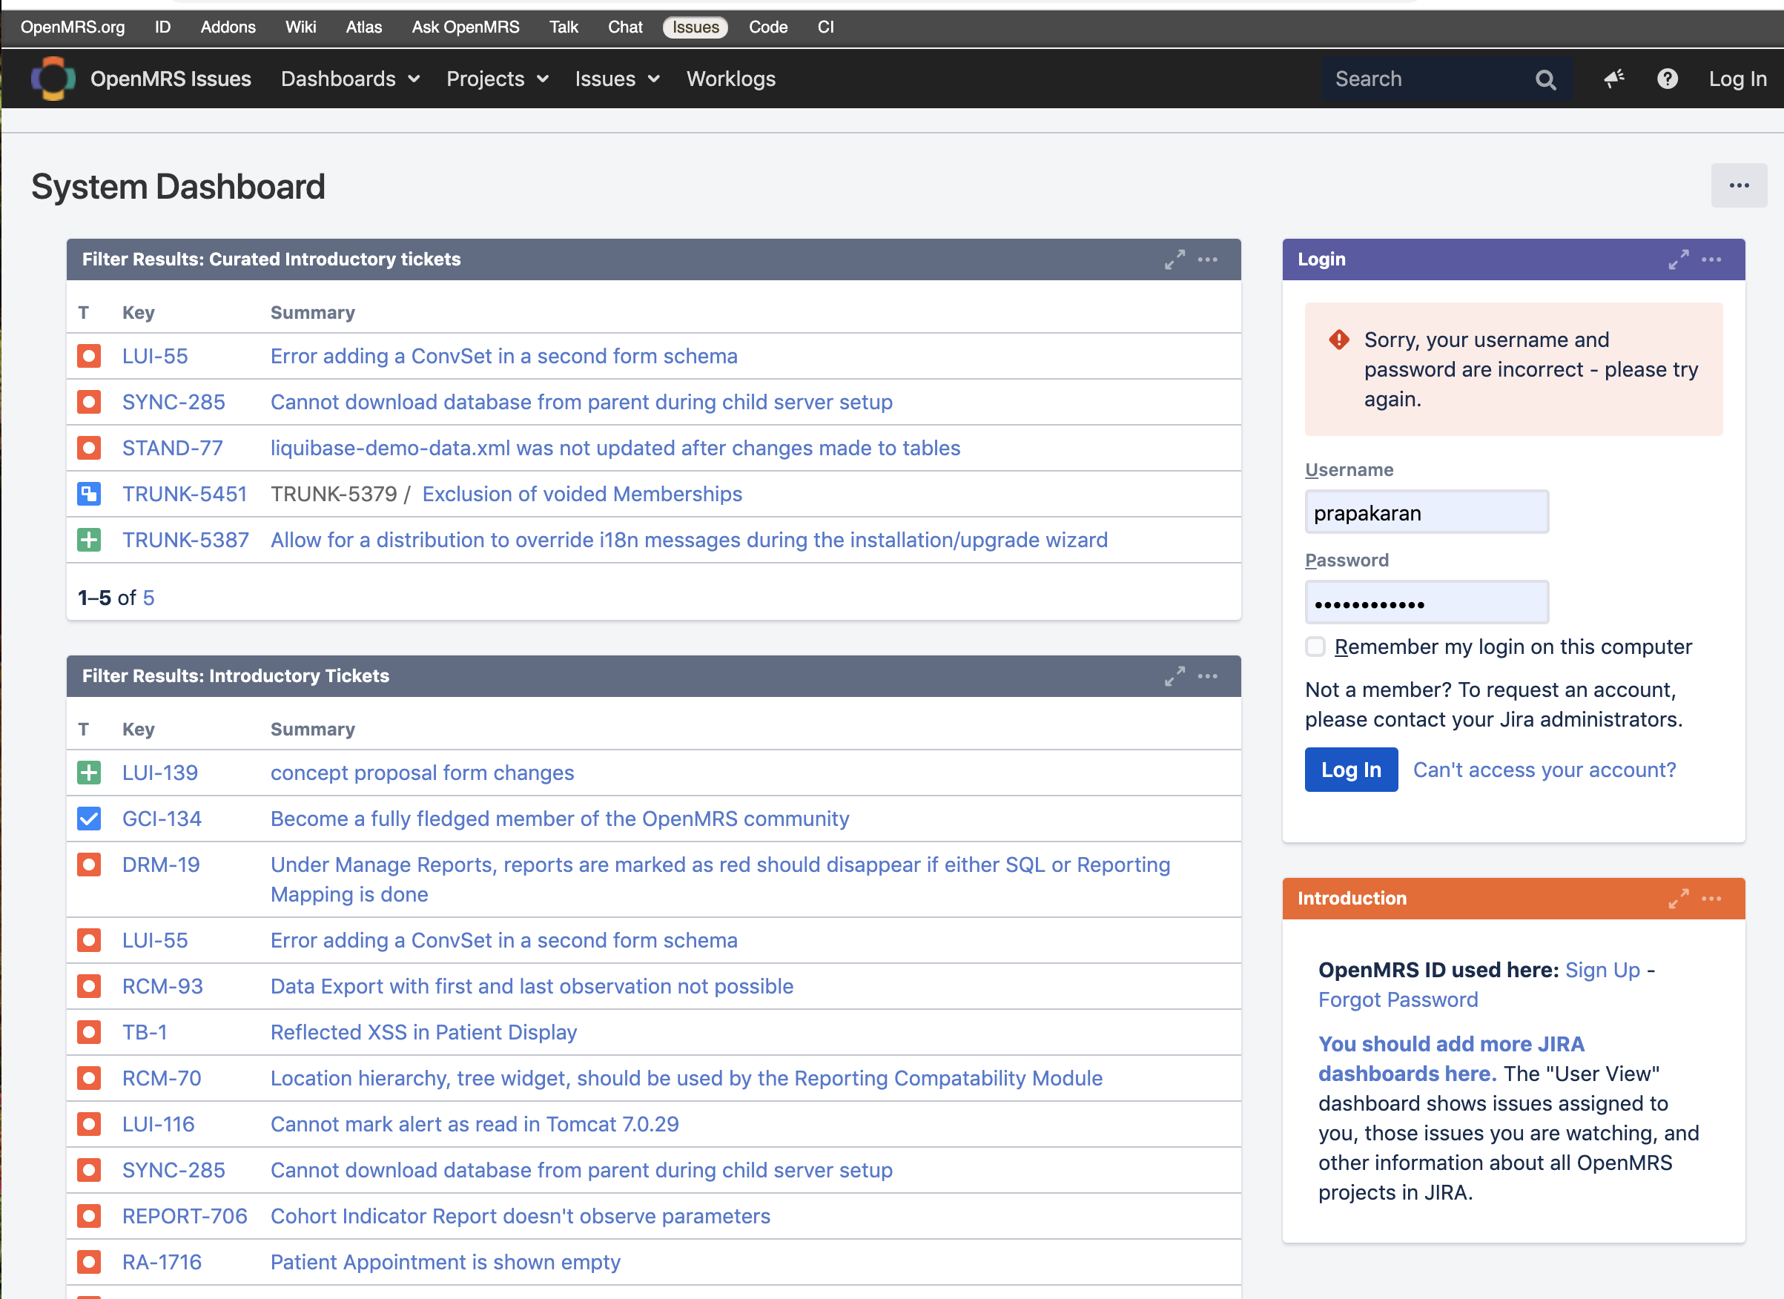Open the help question mark icon

click(x=1667, y=79)
